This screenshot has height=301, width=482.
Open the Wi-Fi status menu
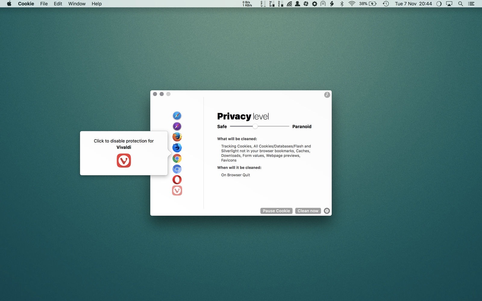tap(352, 4)
